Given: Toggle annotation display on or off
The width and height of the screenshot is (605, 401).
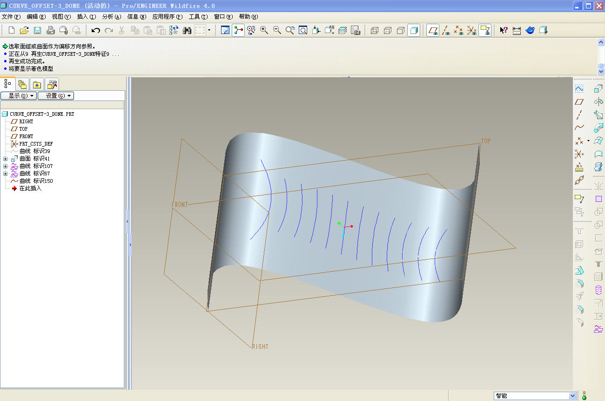Looking at the screenshot, I should (485, 30).
